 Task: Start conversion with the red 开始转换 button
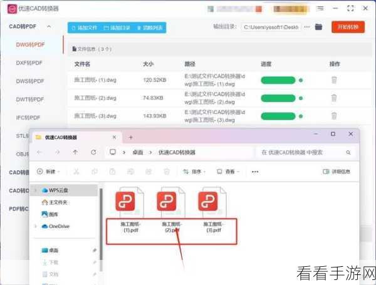point(348,27)
